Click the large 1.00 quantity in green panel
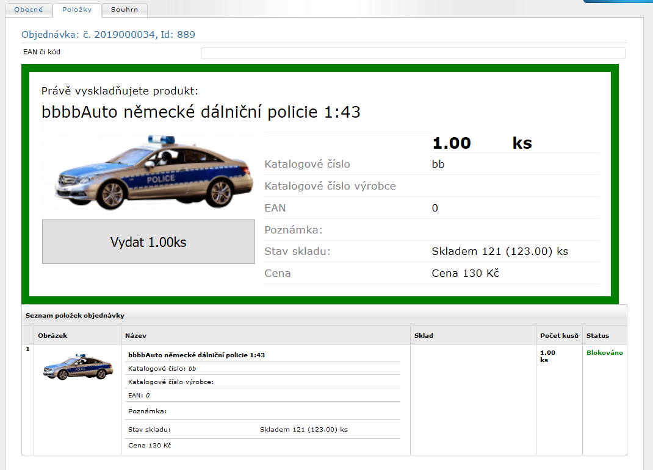This screenshot has height=470, width=653. pos(452,143)
